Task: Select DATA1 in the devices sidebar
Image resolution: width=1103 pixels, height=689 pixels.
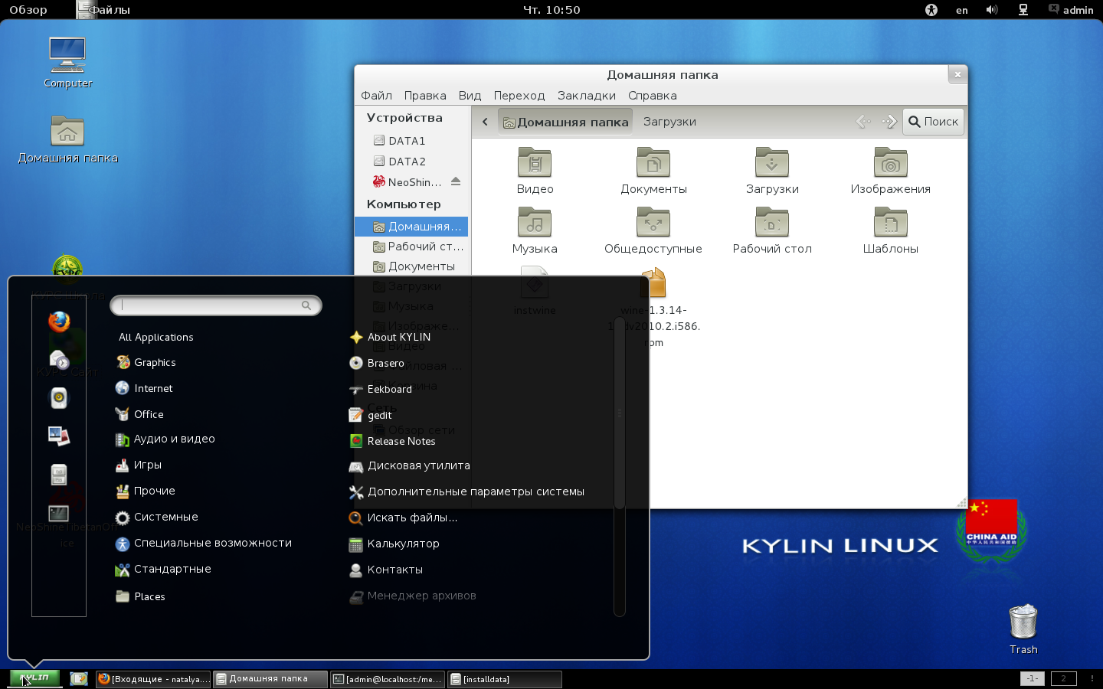Action: click(406, 141)
